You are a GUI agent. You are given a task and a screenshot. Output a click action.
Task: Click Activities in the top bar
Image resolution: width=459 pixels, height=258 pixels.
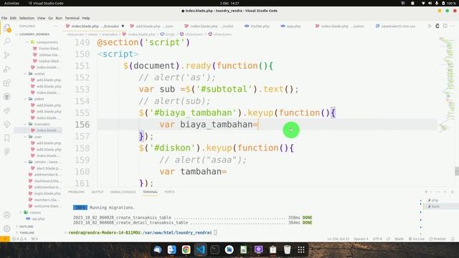tap(11, 3)
